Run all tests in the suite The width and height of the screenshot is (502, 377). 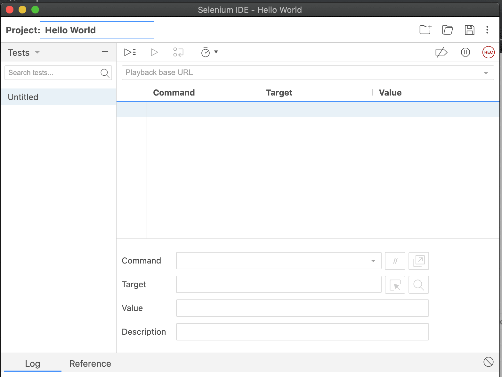pos(130,52)
